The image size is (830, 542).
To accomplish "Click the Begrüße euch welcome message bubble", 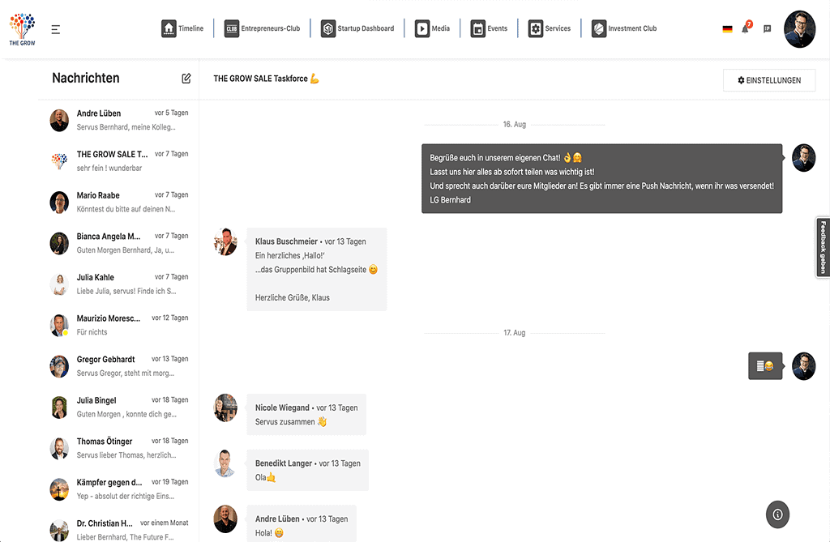I will [x=602, y=179].
